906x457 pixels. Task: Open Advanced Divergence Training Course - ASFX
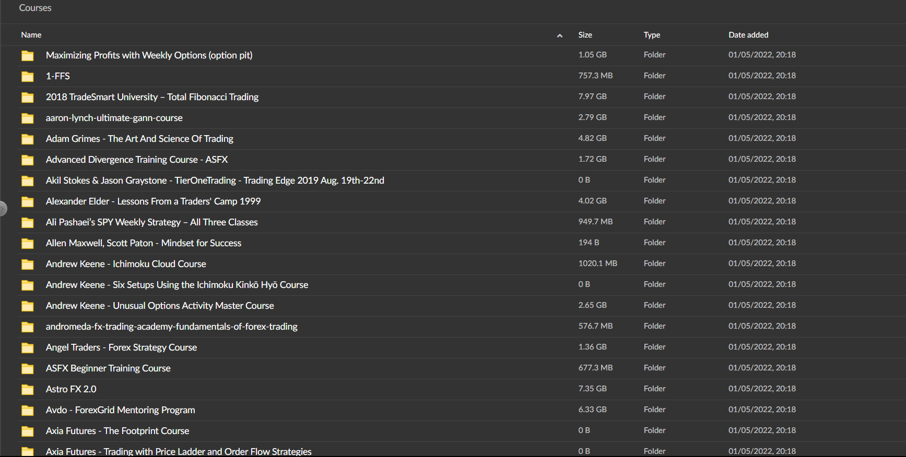(x=137, y=160)
